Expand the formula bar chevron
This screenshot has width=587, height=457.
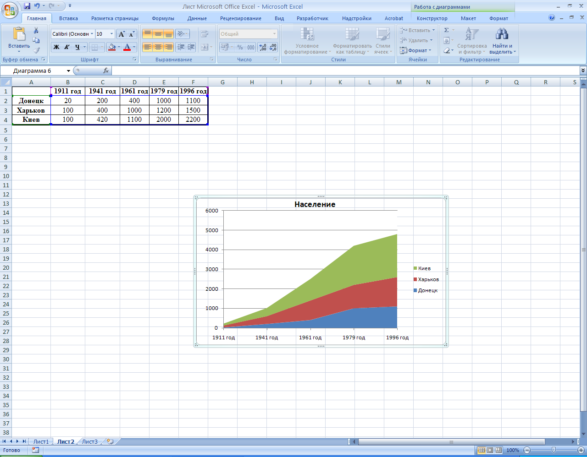click(583, 71)
